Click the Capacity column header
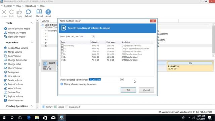Screen dimensions: 215x121 point(98,42)
